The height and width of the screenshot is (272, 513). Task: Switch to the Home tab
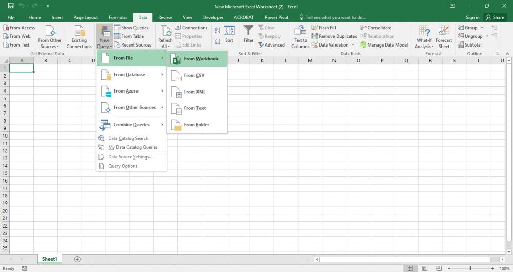pos(35,17)
